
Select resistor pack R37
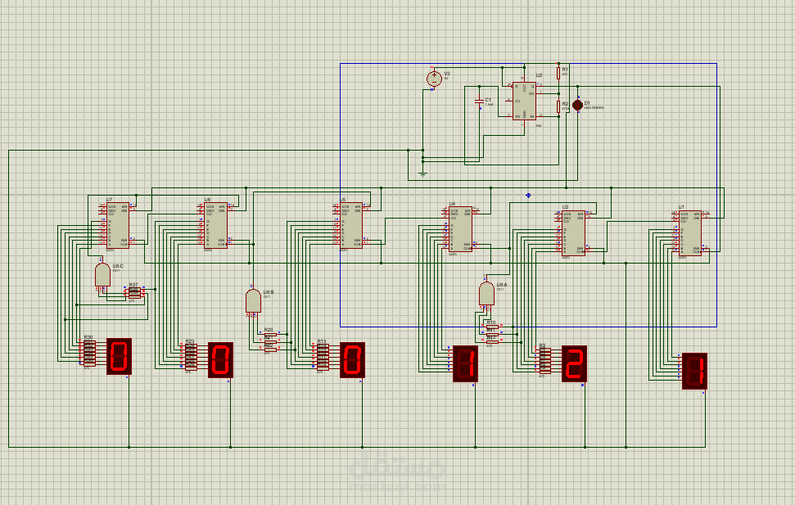[133, 292]
